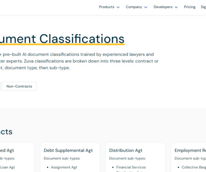The height and width of the screenshot is (172, 206).
Task: Select the Non-Contracts filter button
Action: (x=19, y=86)
